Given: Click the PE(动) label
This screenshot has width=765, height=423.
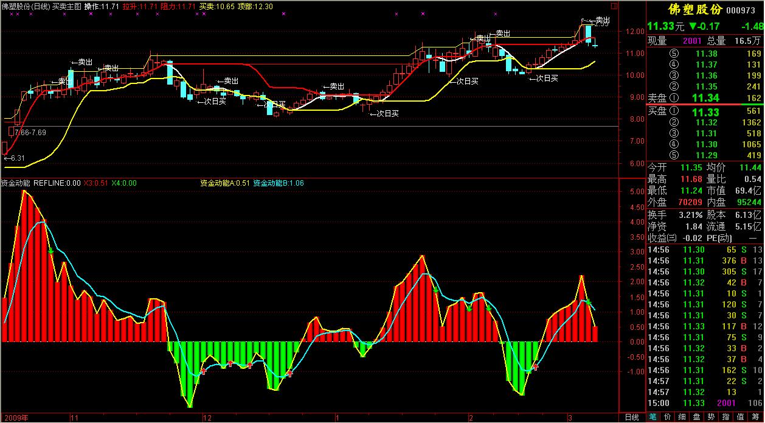Looking at the screenshot, I should [720, 238].
